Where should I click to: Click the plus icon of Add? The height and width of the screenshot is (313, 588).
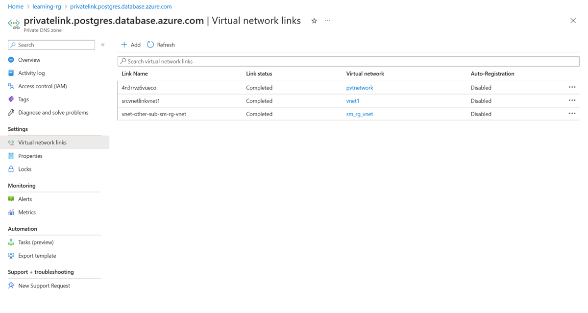(124, 45)
